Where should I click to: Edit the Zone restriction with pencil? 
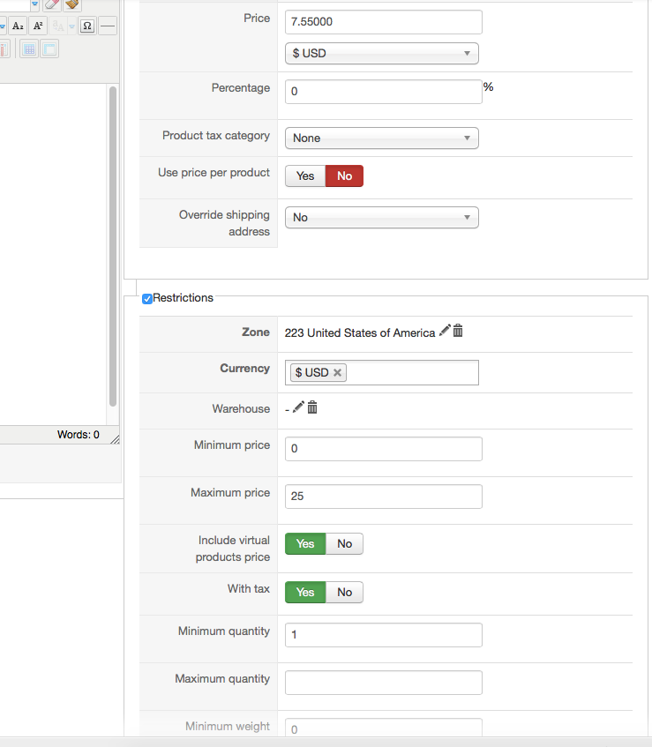445,331
